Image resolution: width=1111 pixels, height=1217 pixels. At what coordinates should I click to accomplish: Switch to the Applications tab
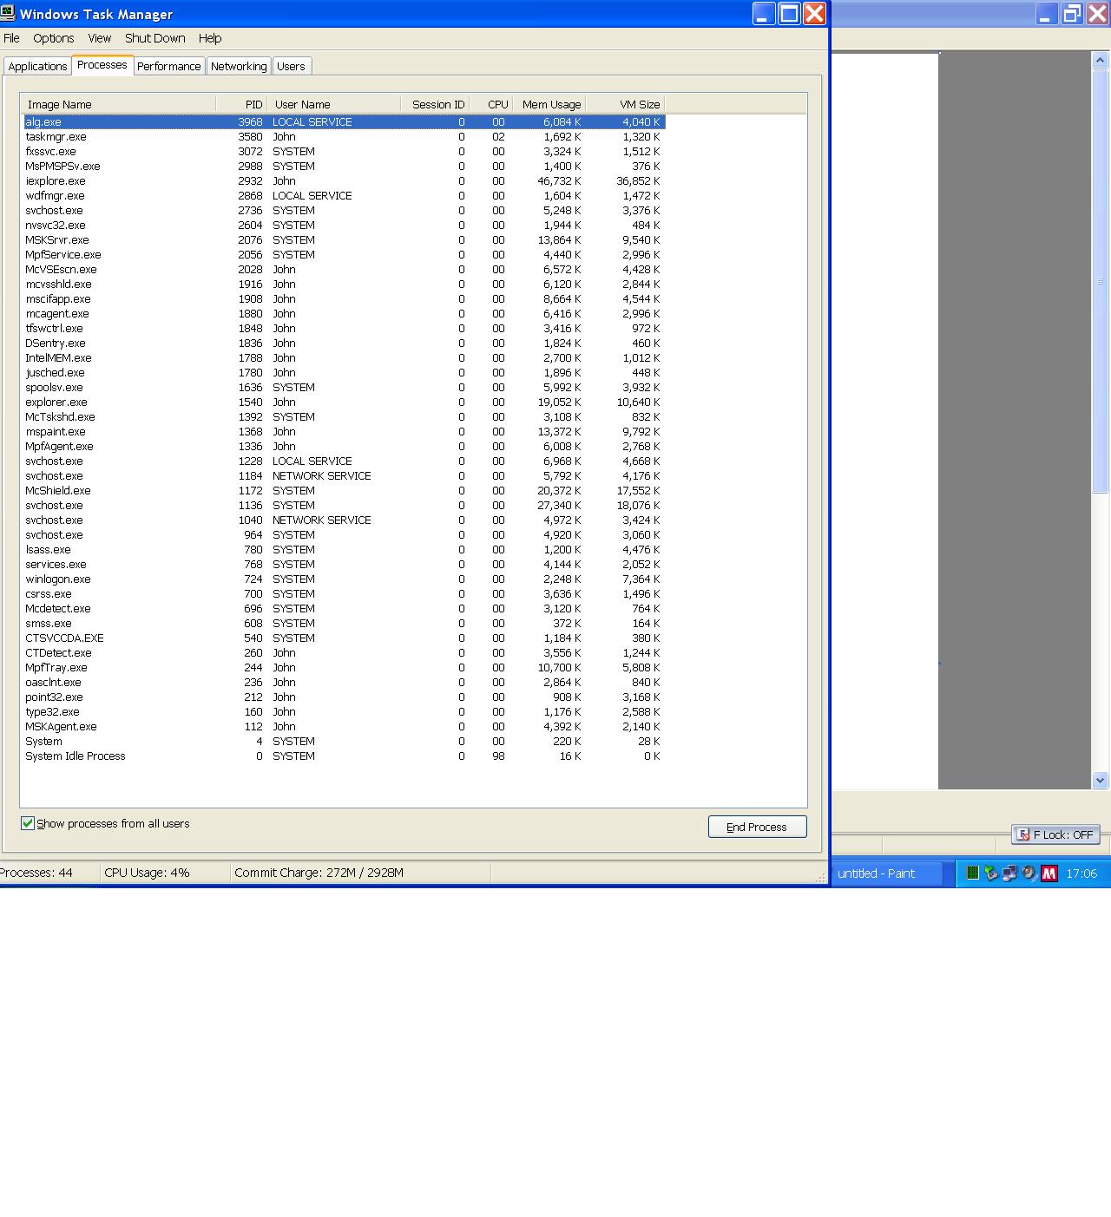click(37, 66)
